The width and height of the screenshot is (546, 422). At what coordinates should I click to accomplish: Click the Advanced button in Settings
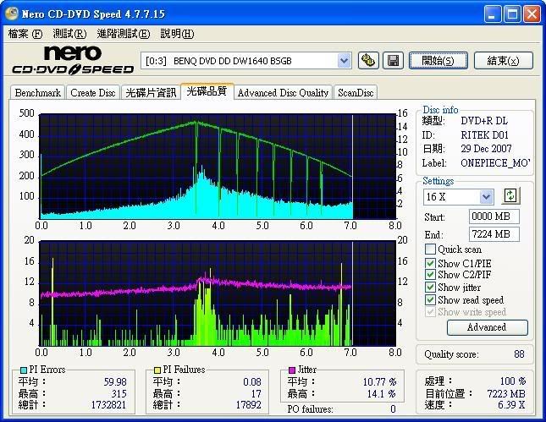click(x=486, y=327)
